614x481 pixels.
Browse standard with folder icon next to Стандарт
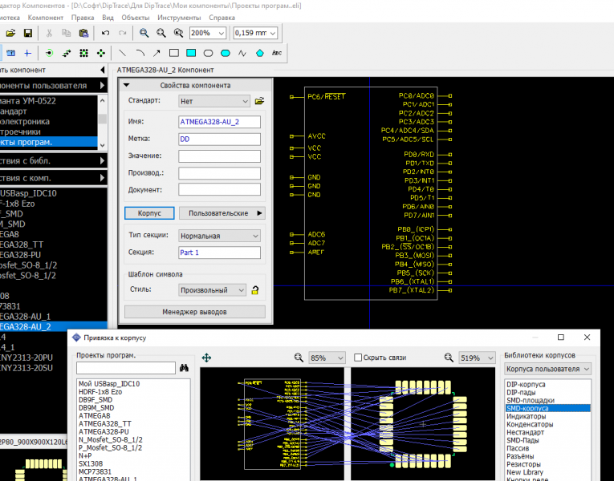(259, 101)
